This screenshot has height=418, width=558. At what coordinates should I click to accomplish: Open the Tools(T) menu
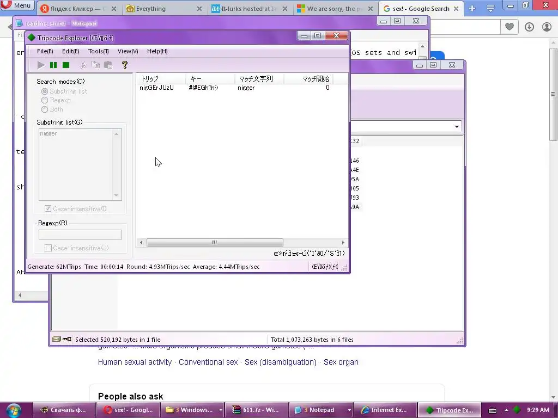[99, 51]
